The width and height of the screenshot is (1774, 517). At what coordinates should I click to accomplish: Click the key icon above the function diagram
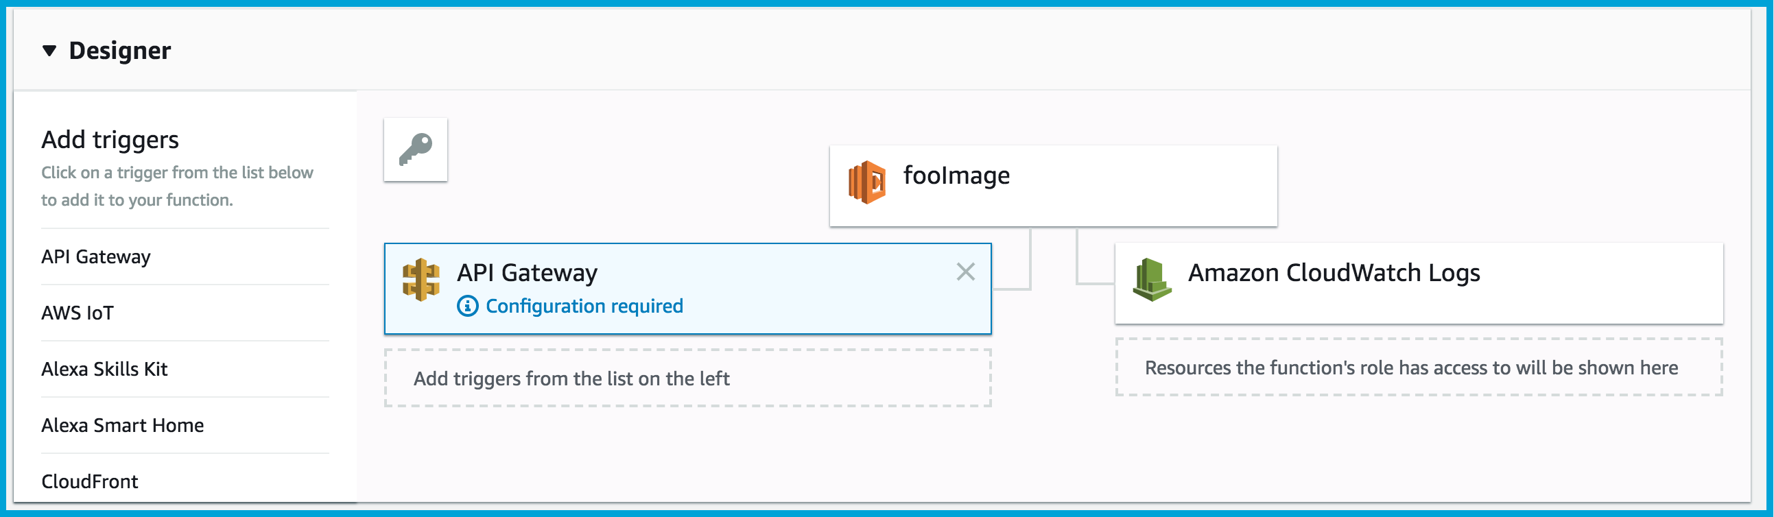415,149
